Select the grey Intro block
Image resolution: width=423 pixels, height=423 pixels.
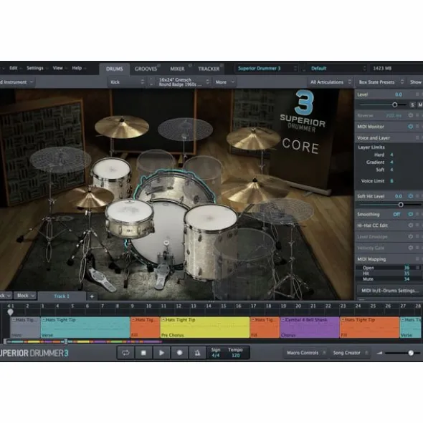point(25,327)
